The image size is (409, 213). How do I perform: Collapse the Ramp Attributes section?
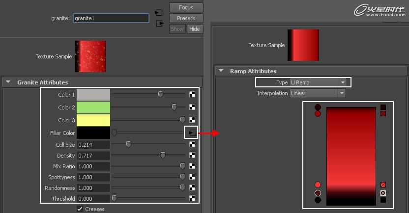pyautogui.click(x=221, y=71)
